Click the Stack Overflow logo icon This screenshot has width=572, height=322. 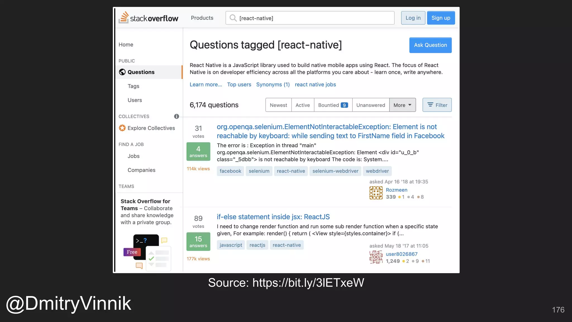(x=124, y=17)
